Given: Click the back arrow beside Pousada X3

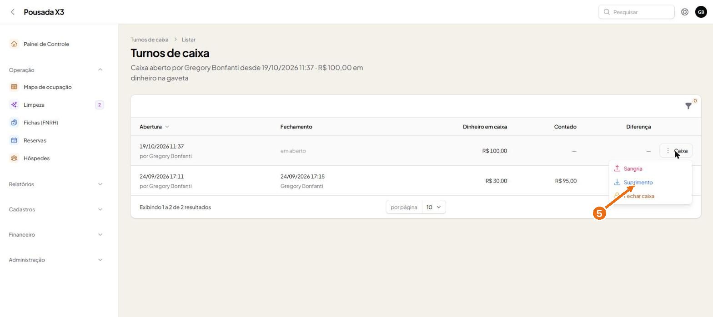Looking at the screenshot, I should coord(13,12).
